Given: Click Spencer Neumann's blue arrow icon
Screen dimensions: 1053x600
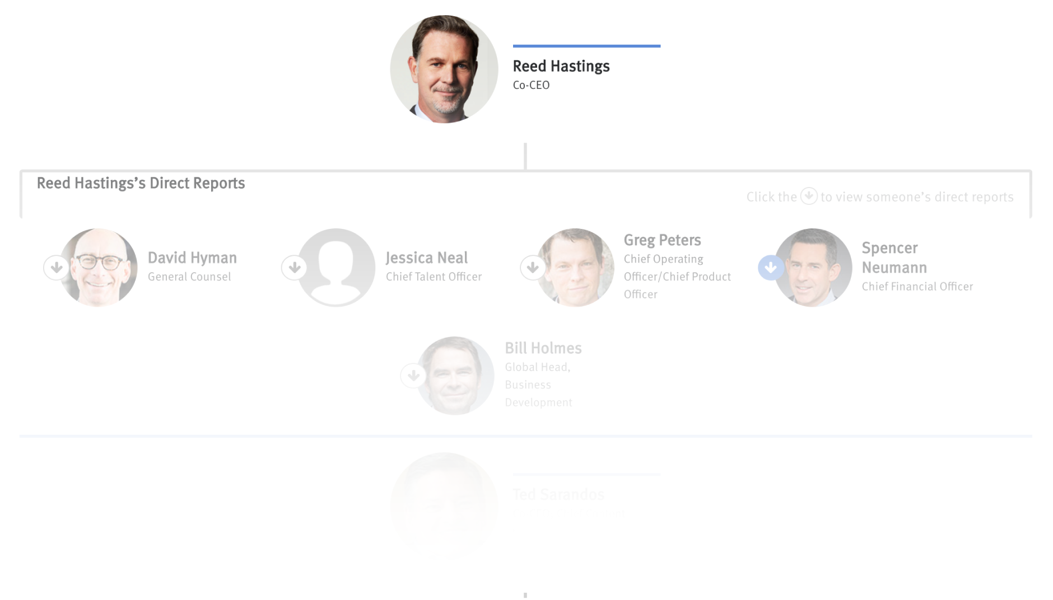Looking at the screenshot, I should 771,268.
